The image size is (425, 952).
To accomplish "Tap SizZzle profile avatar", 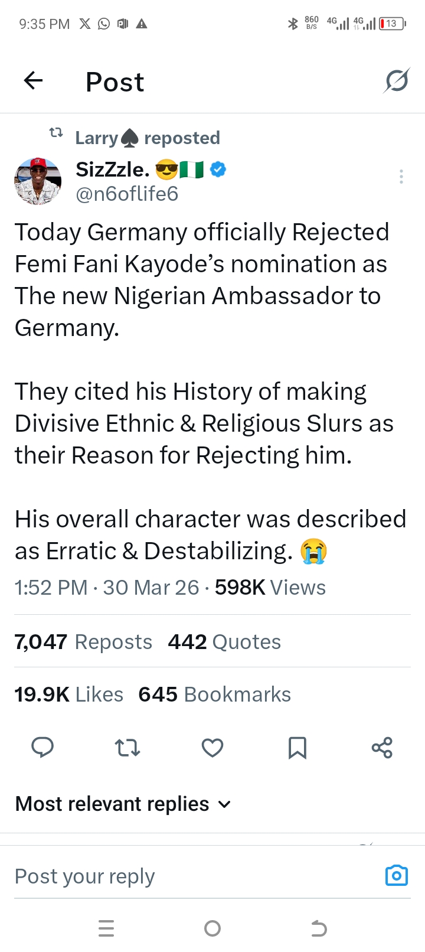I will [38, 181].
